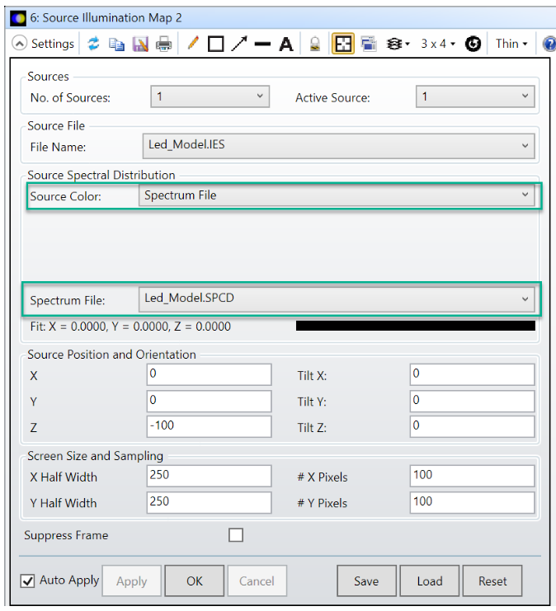Click the X Half Width input field
Image resolution: width=556 pixels, height=611 pixels.
click(210, 476)
